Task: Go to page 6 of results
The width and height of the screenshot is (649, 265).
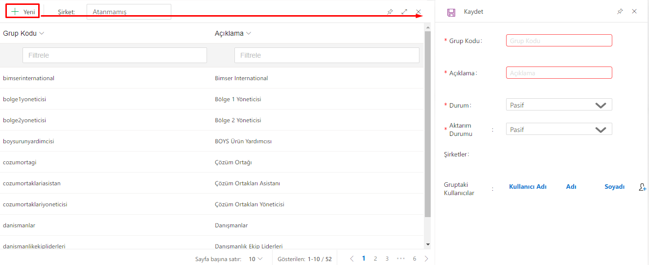Action: pos(415,259)
